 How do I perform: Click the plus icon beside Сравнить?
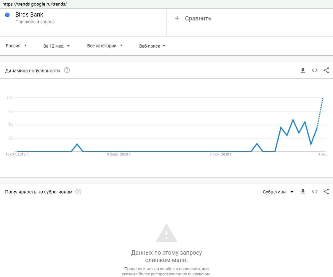pos(177,18)
